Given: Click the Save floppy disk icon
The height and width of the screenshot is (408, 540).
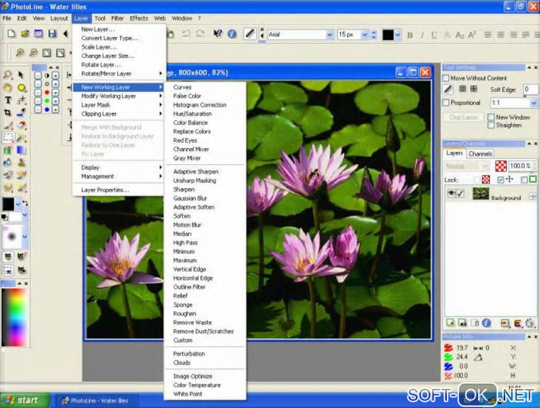Looking at the screenshot, I should 52,33.
